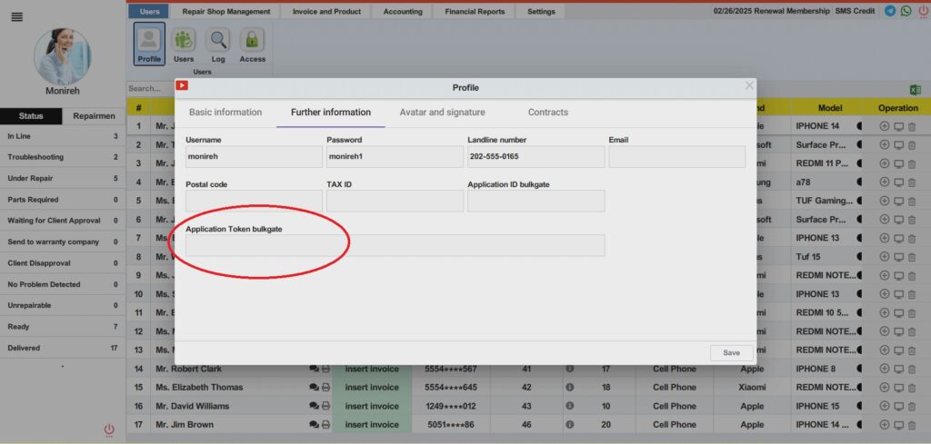Switch sidebar to Repairmen tab

click(x=94, y=116)
